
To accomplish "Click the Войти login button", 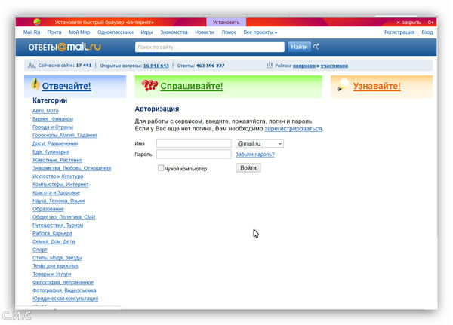I will [x=248, y=168].
